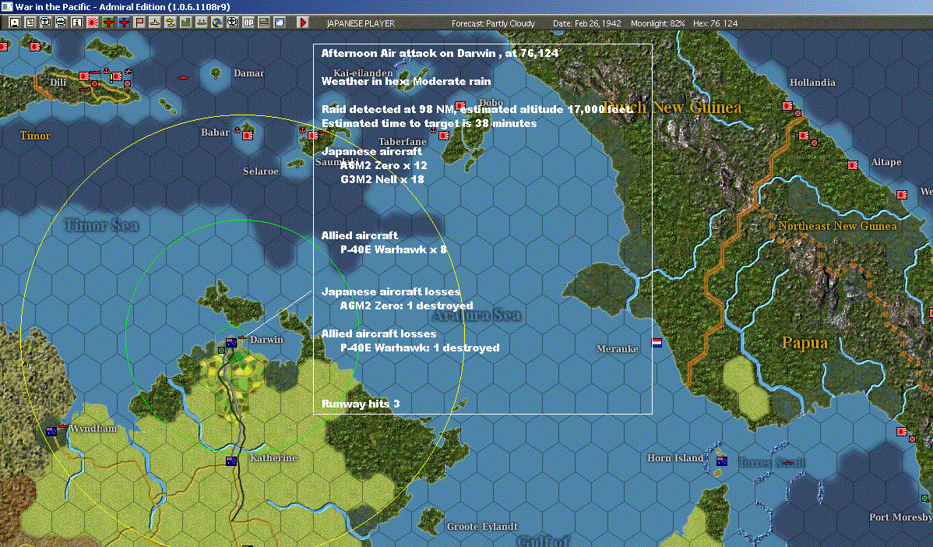Click the 'Forecast: Partly Cloudy' status text
Image resolution: width=933 pixels, height=547 pixels.
493,23
